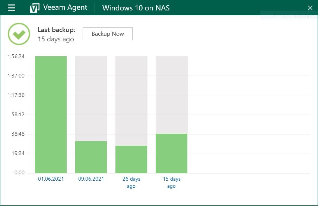Open the 26 days ago link

(x=131, y=183)
